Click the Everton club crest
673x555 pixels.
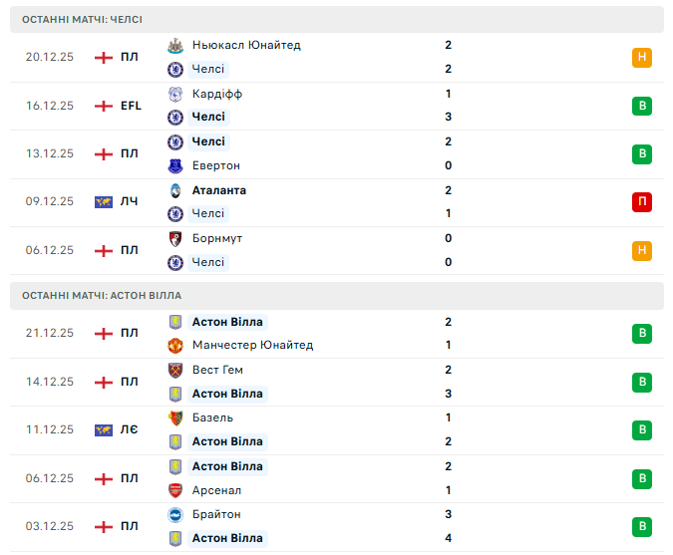tap(175, 165)
